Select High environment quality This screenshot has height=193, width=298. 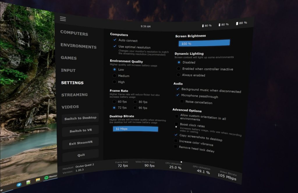114,82
